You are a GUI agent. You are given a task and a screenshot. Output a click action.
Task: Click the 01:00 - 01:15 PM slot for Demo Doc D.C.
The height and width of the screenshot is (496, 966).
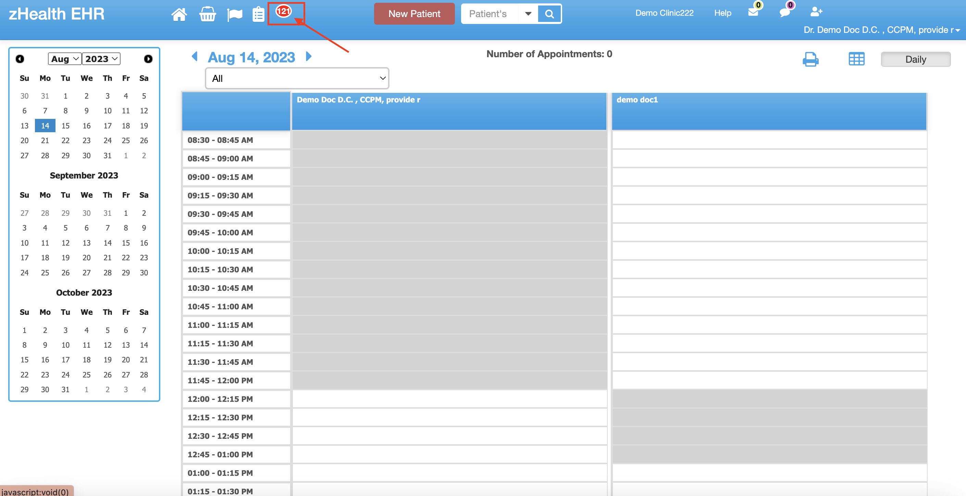click(x=449, y=472)
